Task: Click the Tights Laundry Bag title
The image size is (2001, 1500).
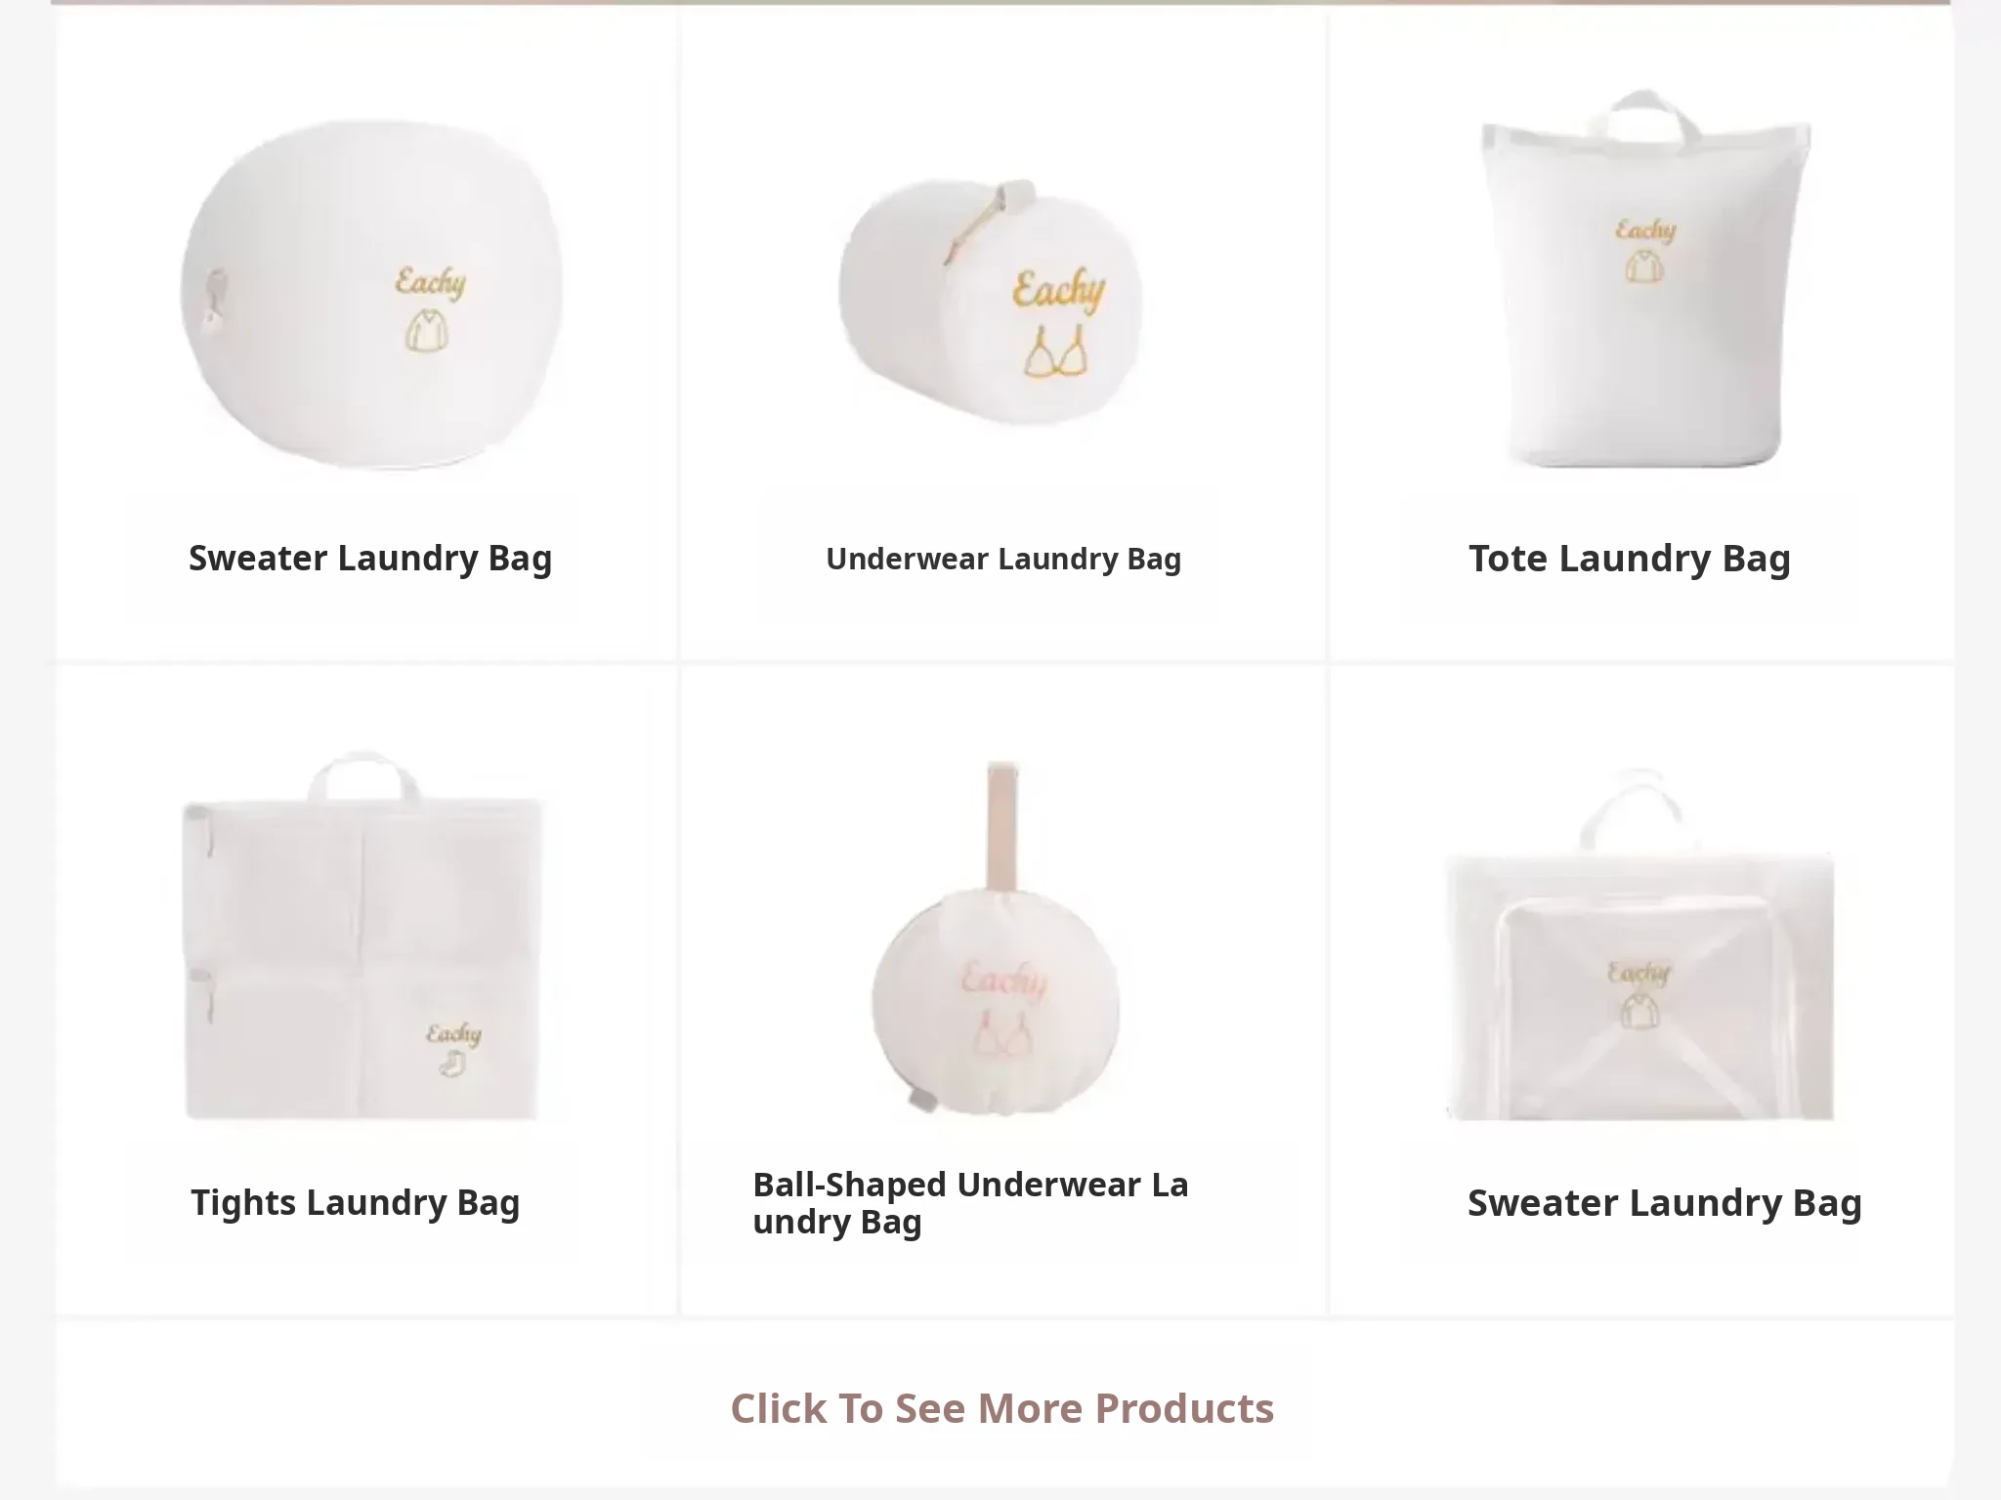Action: pos(355,1202)
